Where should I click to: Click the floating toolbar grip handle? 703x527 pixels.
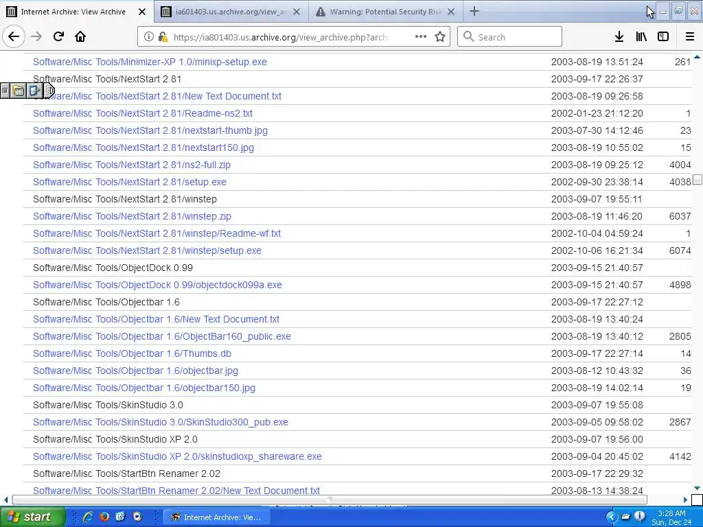coord(49,91)
